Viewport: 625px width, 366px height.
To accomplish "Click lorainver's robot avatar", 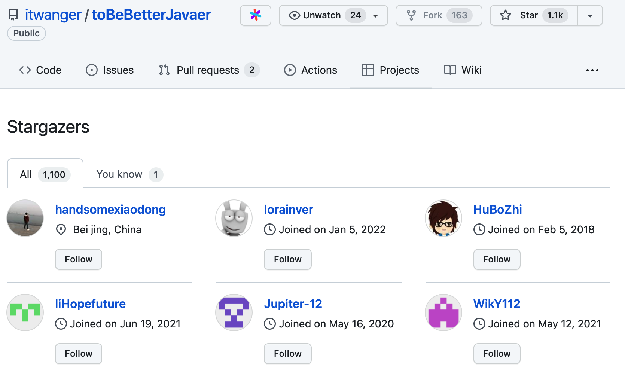I will tap(234, 218).
